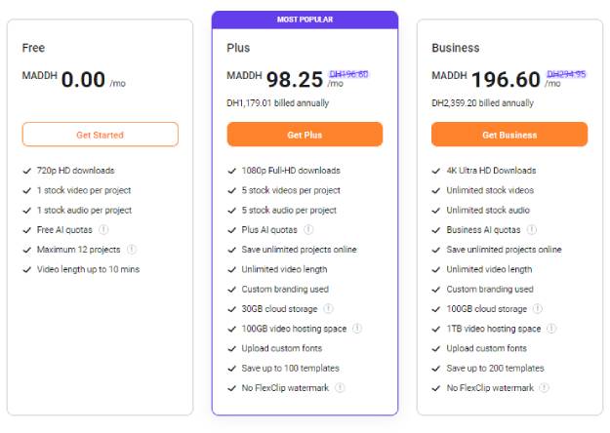The height and width of the screenshot is (433, 610).
Task: Click the 4K Ultra HD Downloads feature
Action: coord(491,171)
